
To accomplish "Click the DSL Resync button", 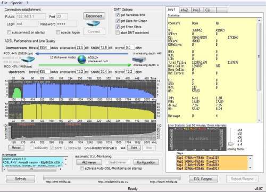I will pyautogui.click(x=203, y=179).
